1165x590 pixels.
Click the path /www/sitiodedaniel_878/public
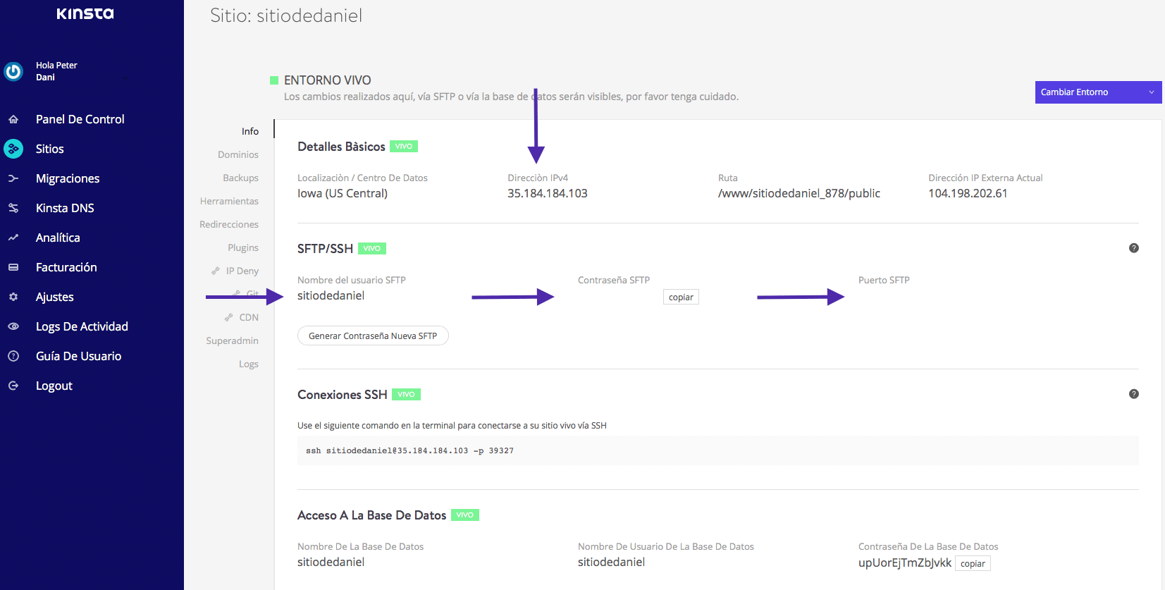point(799,193)
